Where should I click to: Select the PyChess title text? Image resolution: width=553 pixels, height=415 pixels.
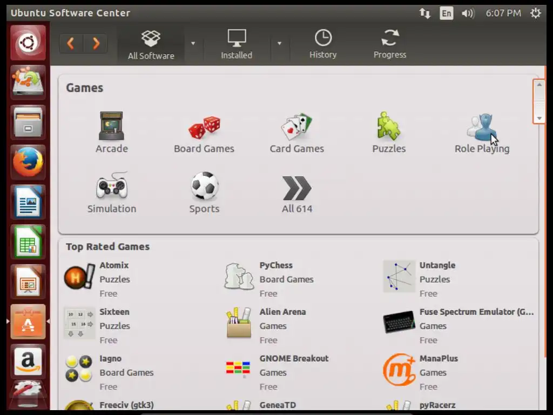pyautogui.click(x=276, y=265)
